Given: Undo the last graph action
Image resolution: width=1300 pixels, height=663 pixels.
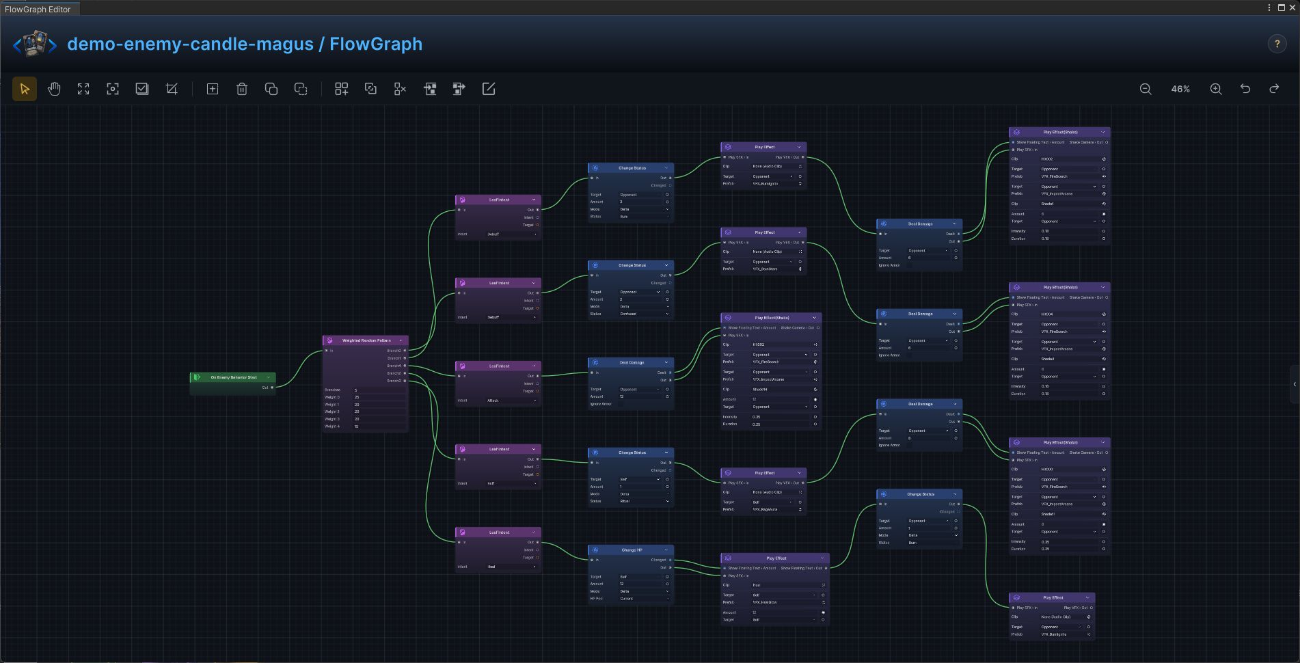Looking at the screenshot, I should tap(1245, 89).
